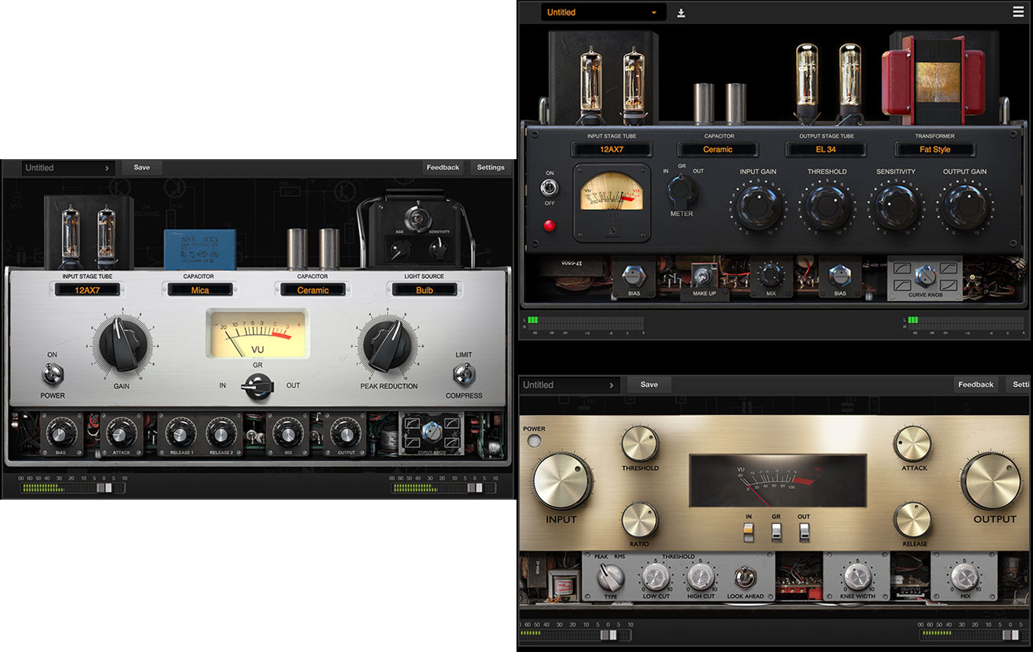Open the Fat Style transformer selector
Screen dimensions: 1033x652
click(935, 149)
